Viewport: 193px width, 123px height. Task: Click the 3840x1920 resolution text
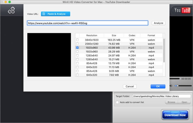tap(92, 40)
